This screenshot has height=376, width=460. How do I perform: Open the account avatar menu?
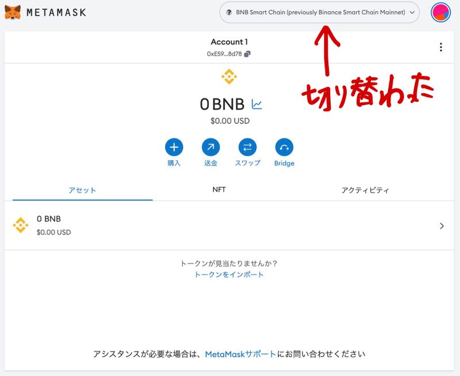click(x=440, y=12)
